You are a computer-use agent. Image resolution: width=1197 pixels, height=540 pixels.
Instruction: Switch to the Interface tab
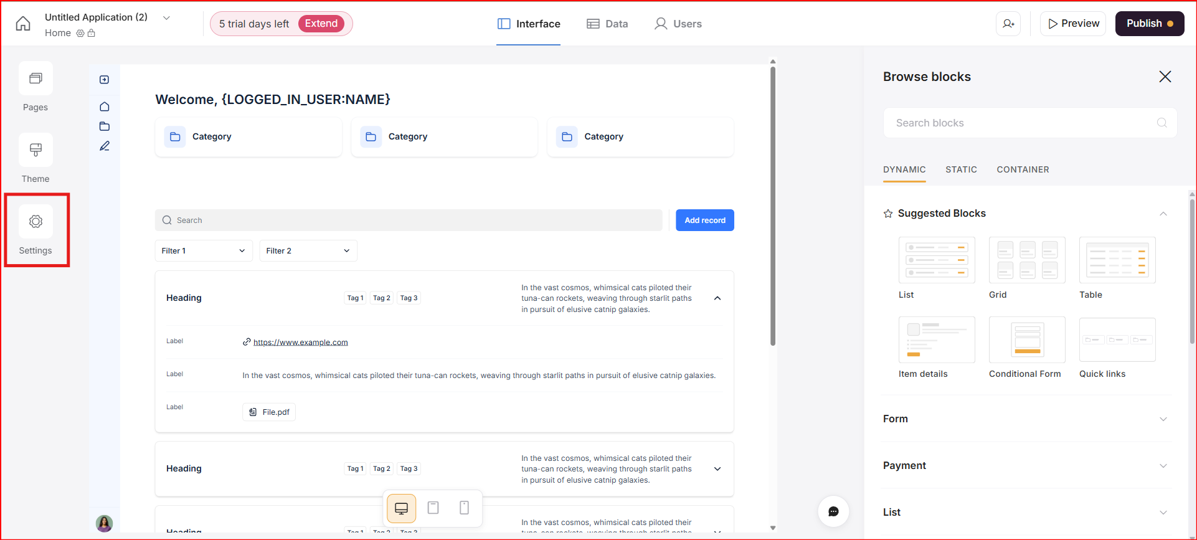coord(529,24)
